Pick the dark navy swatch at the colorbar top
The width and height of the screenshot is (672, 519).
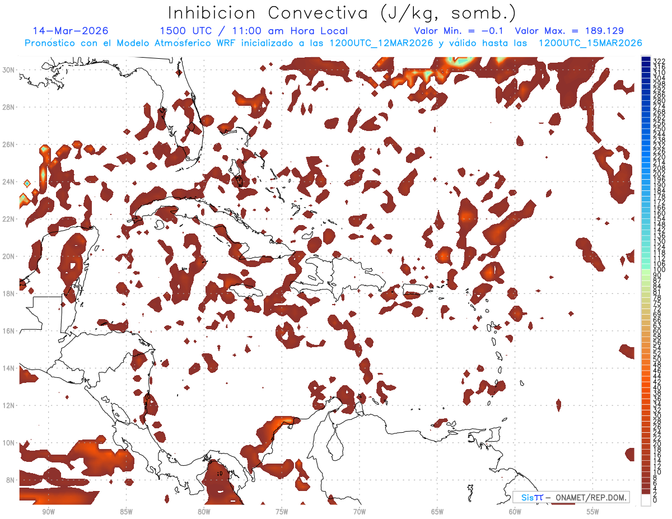[646, 59]
